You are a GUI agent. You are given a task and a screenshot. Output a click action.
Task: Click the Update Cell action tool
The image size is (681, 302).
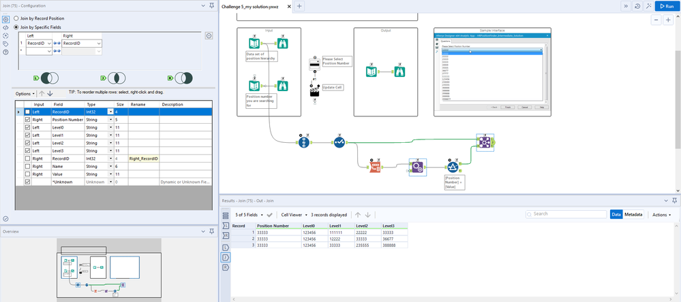pos(315,91)
